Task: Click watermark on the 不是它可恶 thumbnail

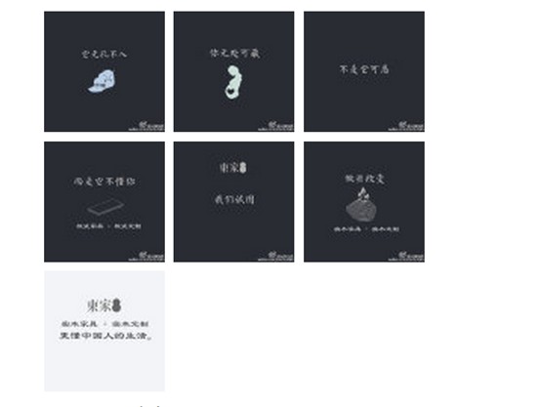Action: (406, 126)
